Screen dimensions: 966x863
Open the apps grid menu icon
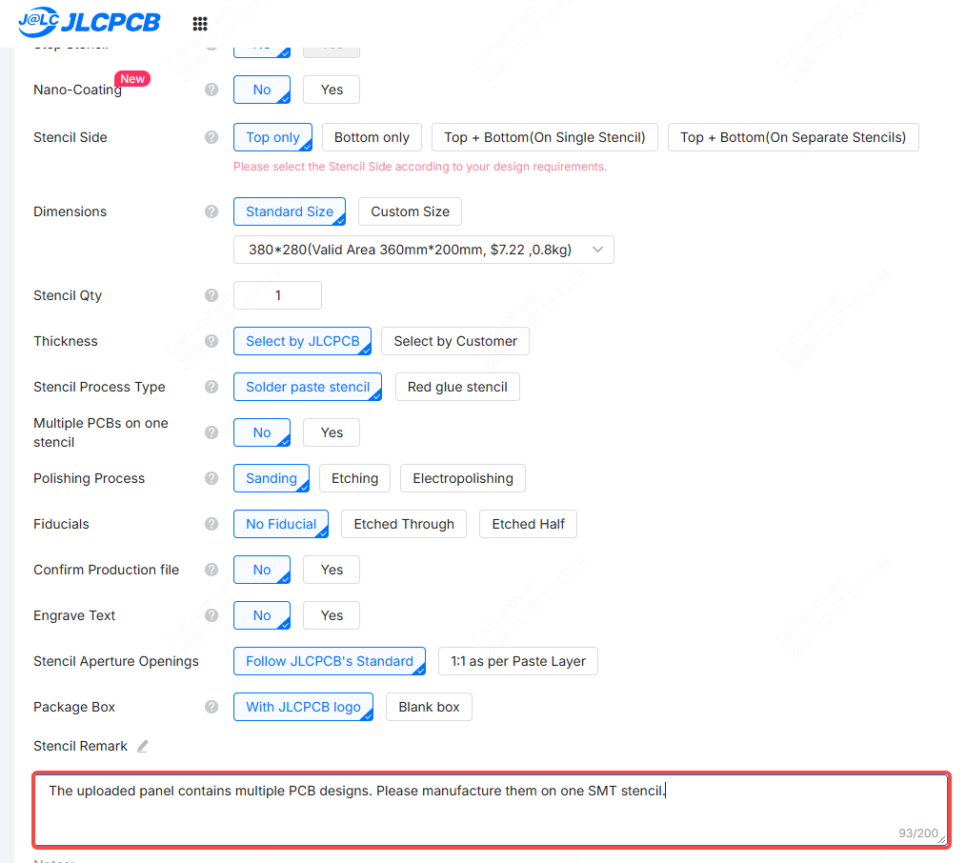[200, 24]
